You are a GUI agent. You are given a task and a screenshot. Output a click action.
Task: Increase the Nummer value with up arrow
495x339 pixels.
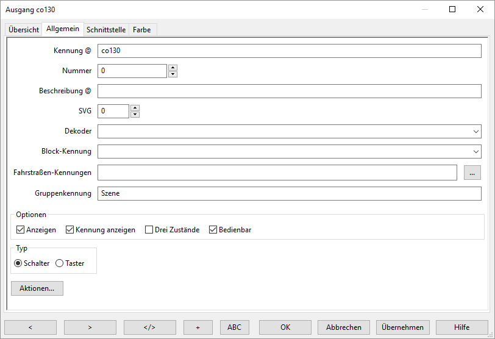(x=173, y=68)
